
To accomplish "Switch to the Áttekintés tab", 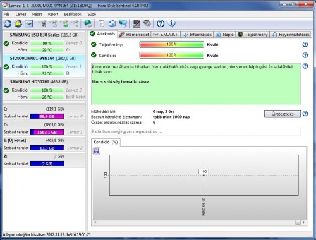I will (103, 34).
